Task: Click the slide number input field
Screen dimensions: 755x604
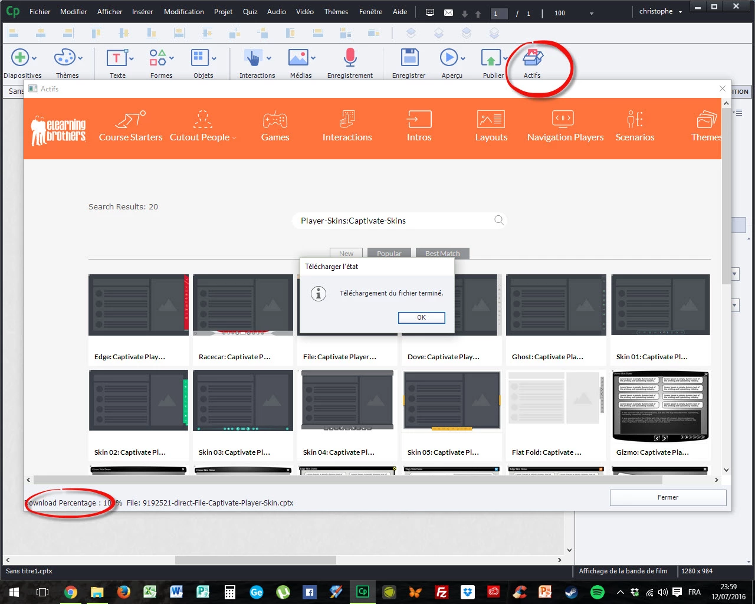Action: tap(499, 13)
